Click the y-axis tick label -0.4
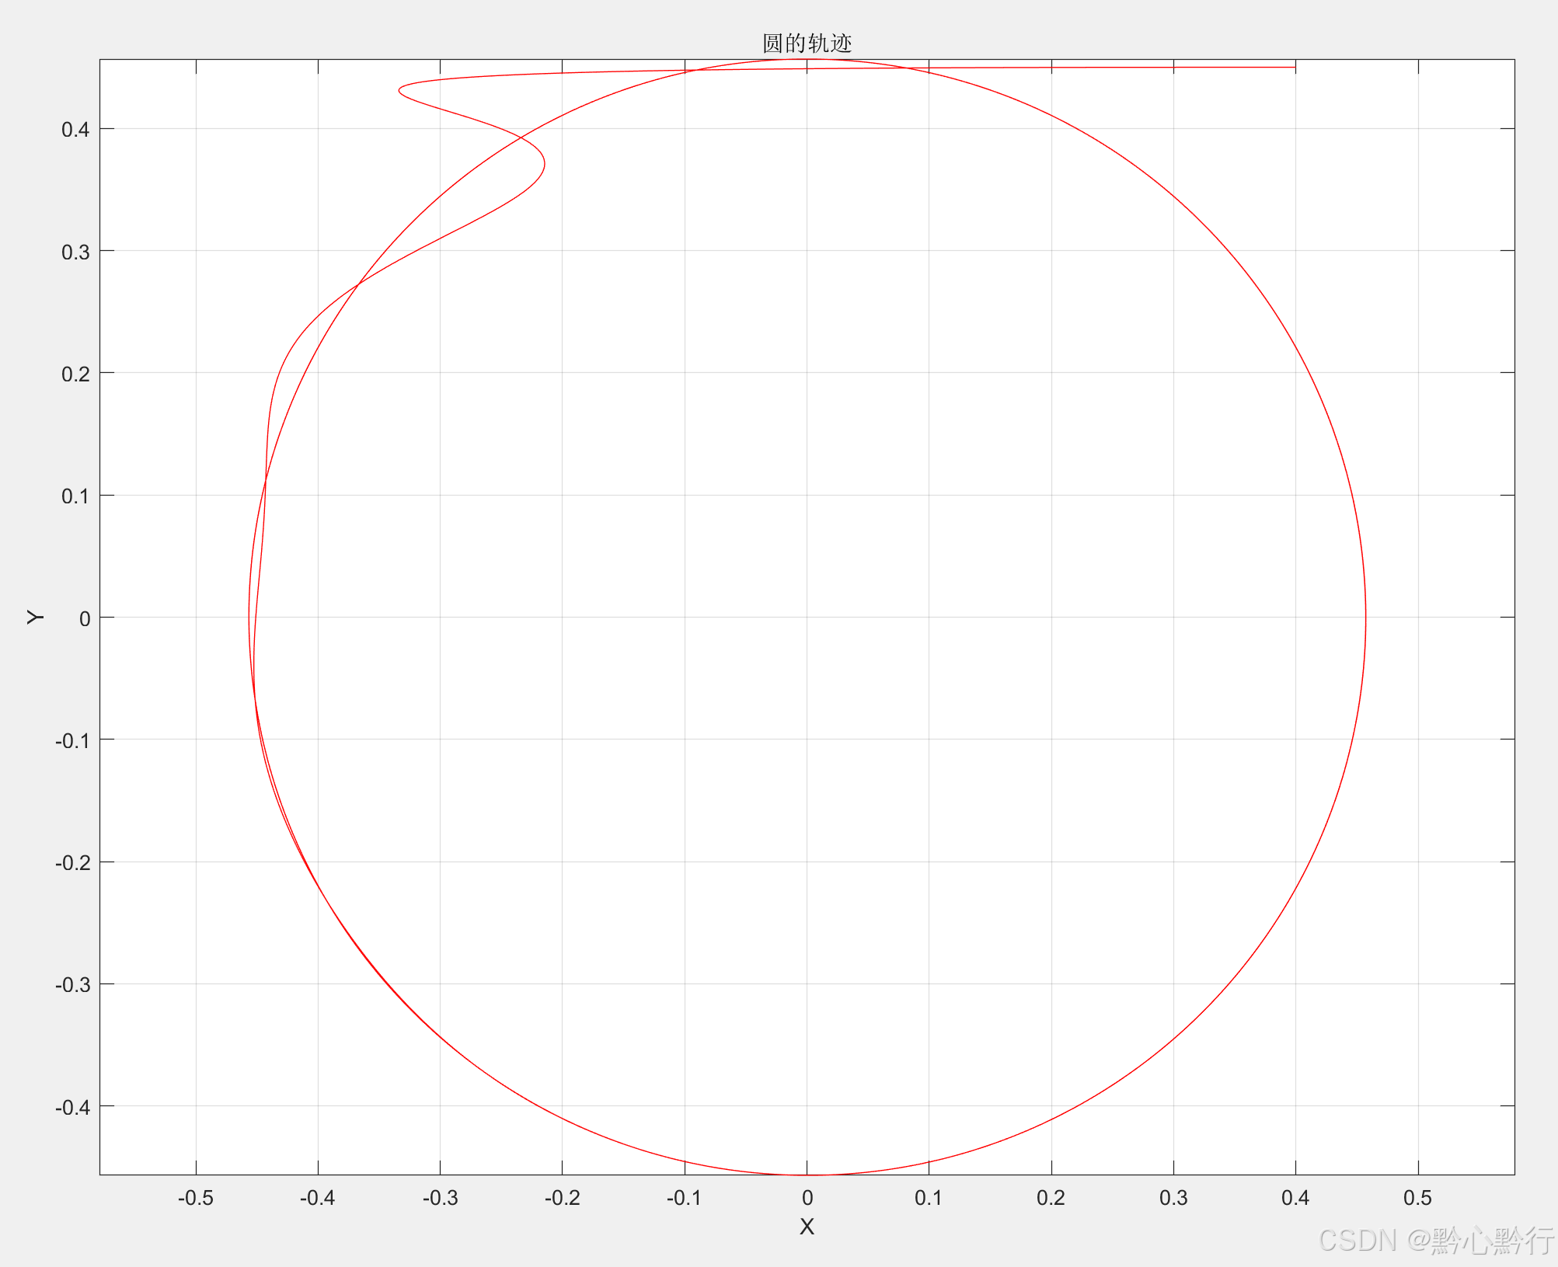Viewport: 1558px width, 1267px height. (x=72, y=1107)
